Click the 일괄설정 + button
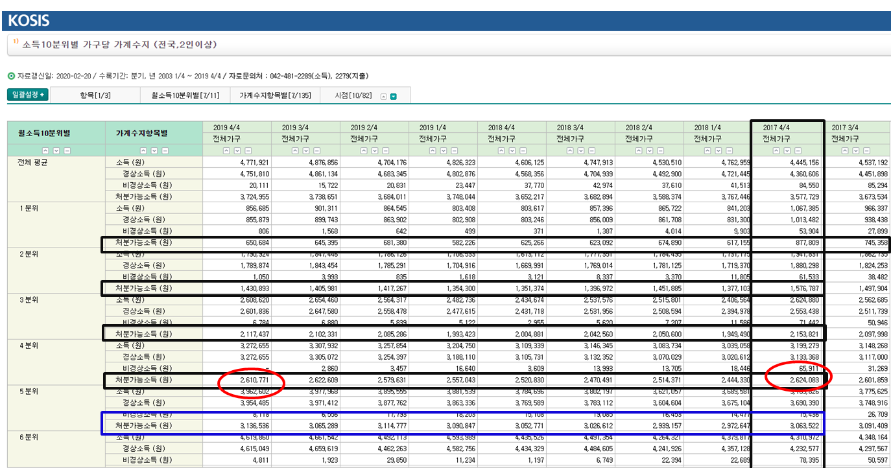The height and width of the screenshot is (468, 891). coord(28,95)
